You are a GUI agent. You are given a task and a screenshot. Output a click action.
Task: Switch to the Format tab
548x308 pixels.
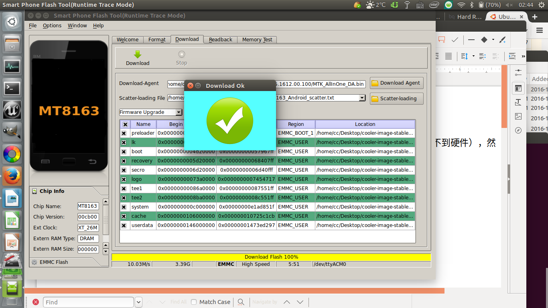click(157, 40)
